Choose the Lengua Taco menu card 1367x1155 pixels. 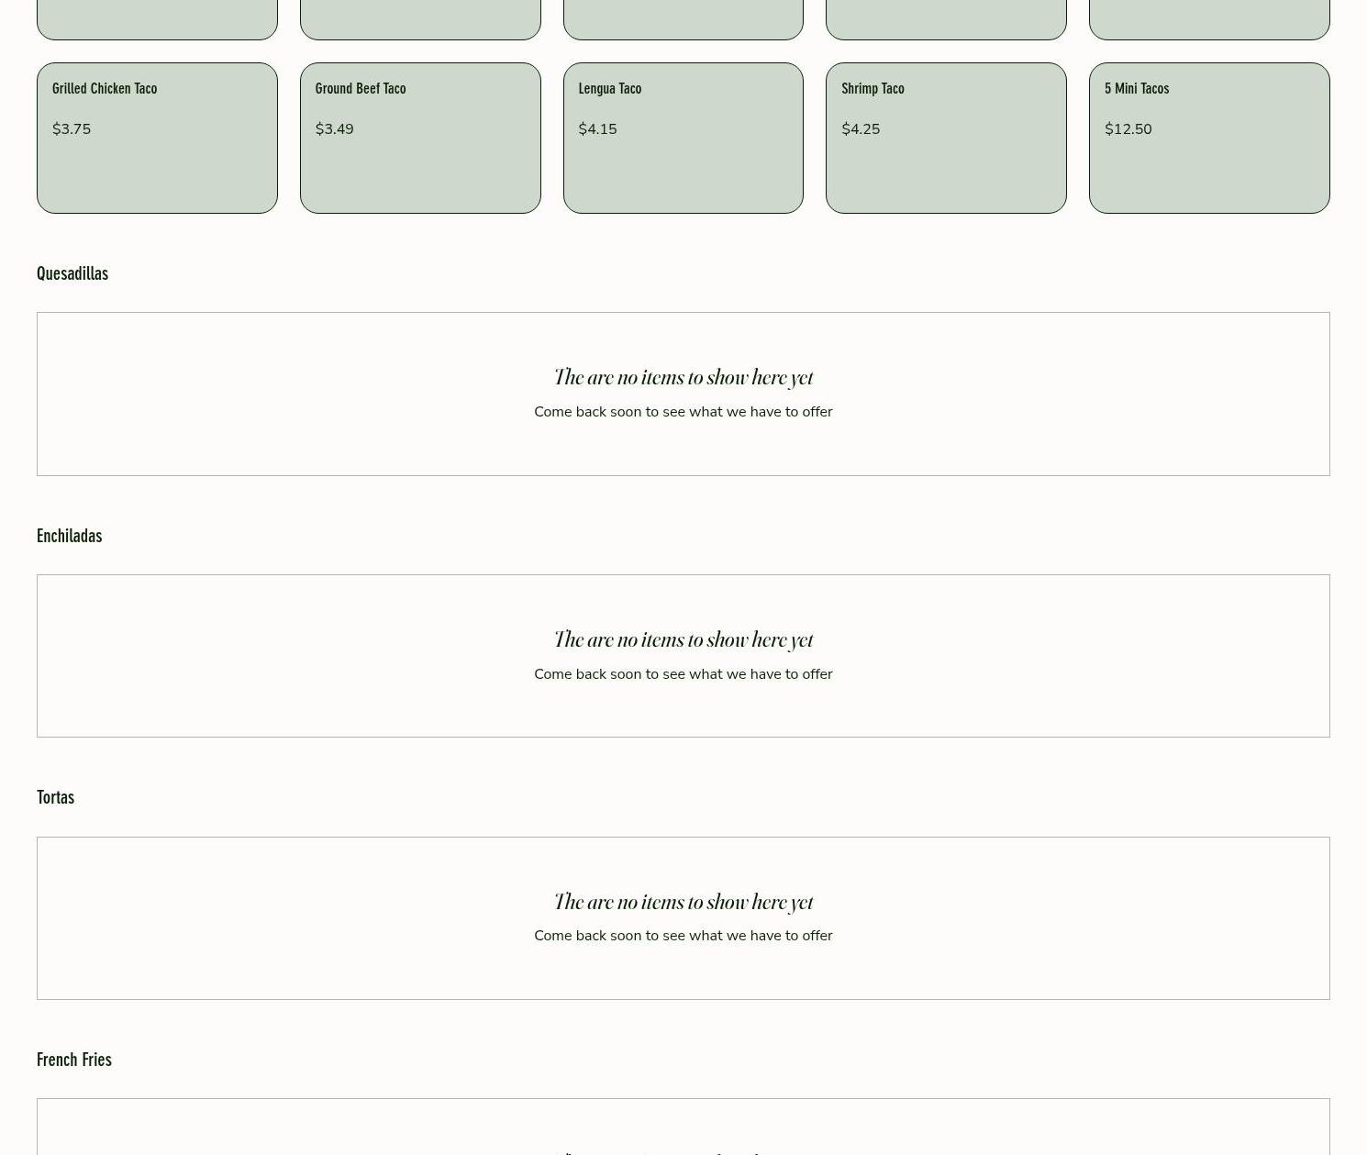point(683,138)
